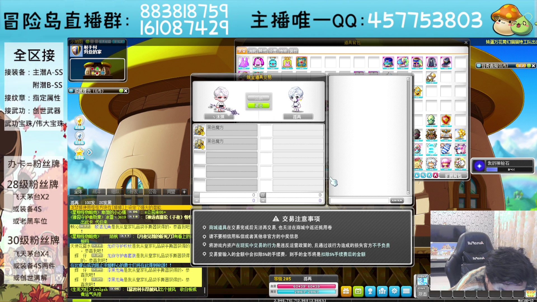Switch inventory to the 设置 tab

point(273,51)
